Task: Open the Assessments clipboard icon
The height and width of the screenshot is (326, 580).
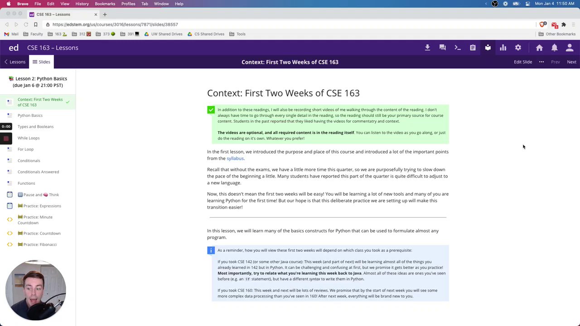Action: [x=473, y=48]
